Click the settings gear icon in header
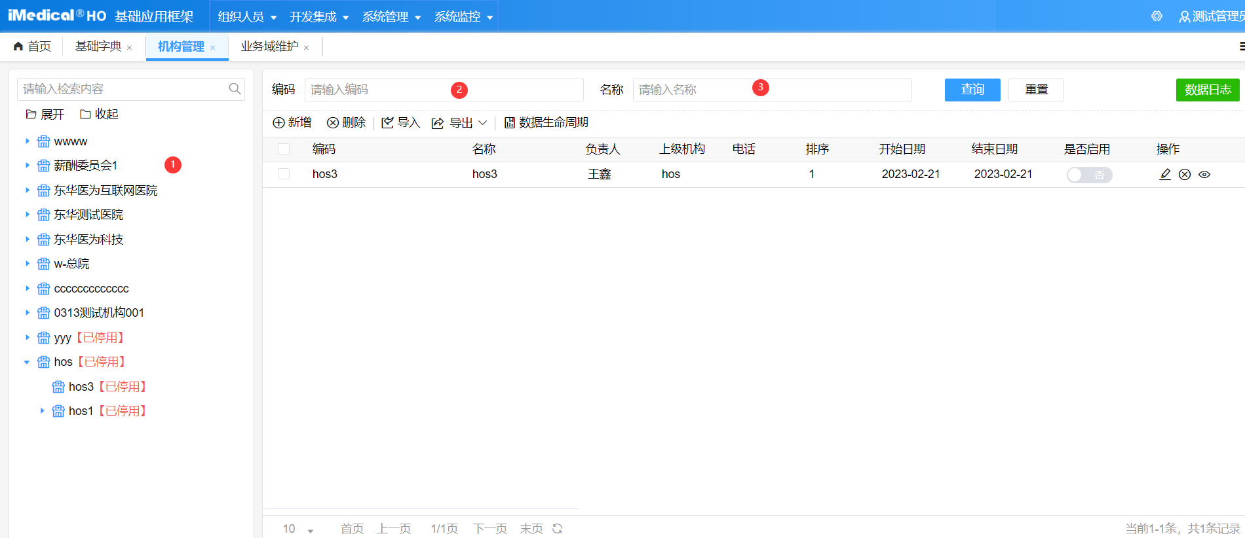This screenshot has width=1245, height=538. [x=1157, y=16]
